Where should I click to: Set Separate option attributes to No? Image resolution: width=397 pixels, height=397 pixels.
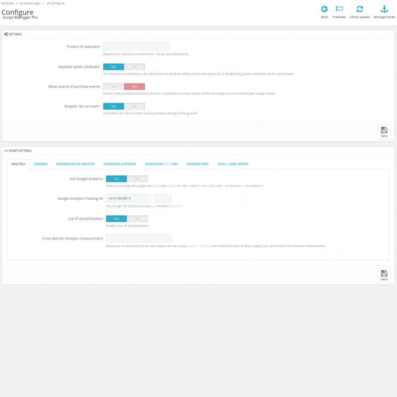134,67
